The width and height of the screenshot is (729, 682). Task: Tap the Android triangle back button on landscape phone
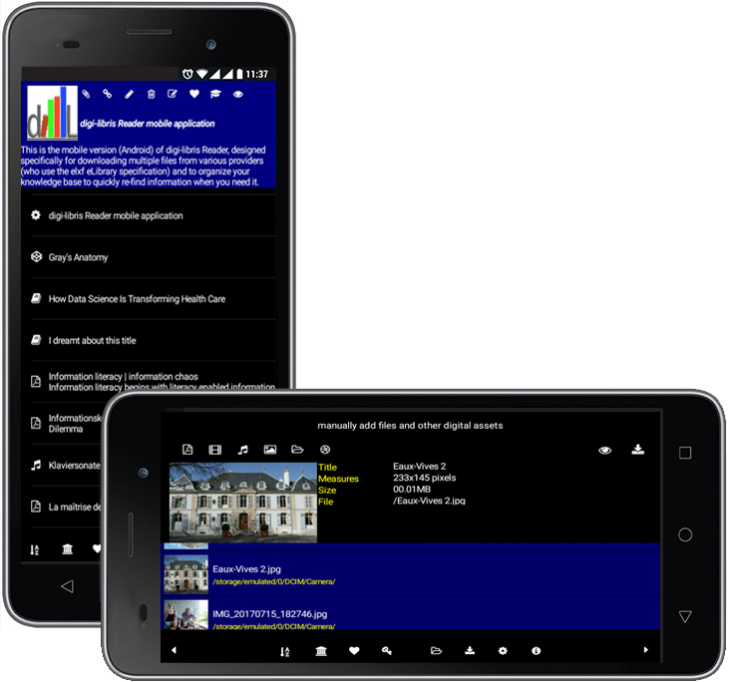(685, 616)
